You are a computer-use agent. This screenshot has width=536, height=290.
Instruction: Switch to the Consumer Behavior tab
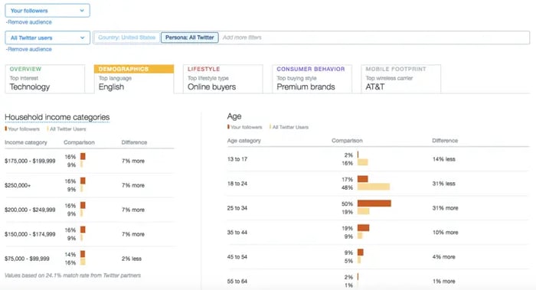click(x=312, y=79)
